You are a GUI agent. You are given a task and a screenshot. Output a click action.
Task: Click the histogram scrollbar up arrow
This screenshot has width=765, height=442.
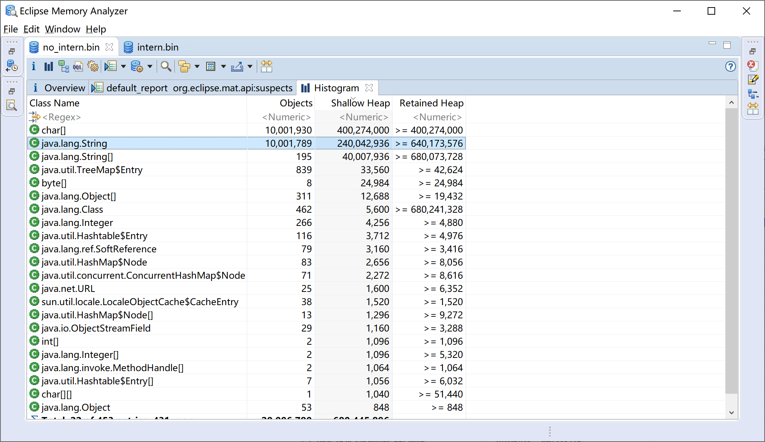(x=731, y=103)
